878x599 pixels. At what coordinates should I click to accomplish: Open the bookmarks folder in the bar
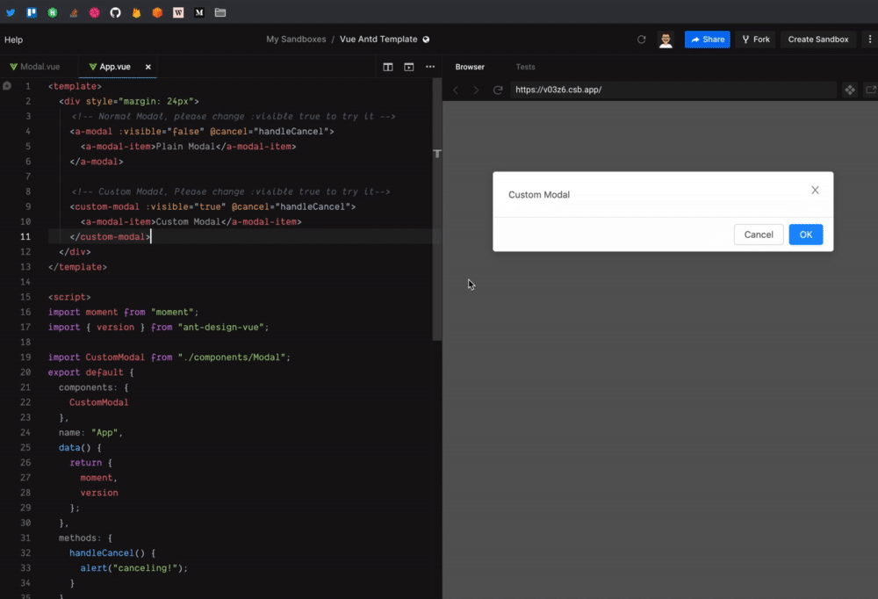[220, 13]
